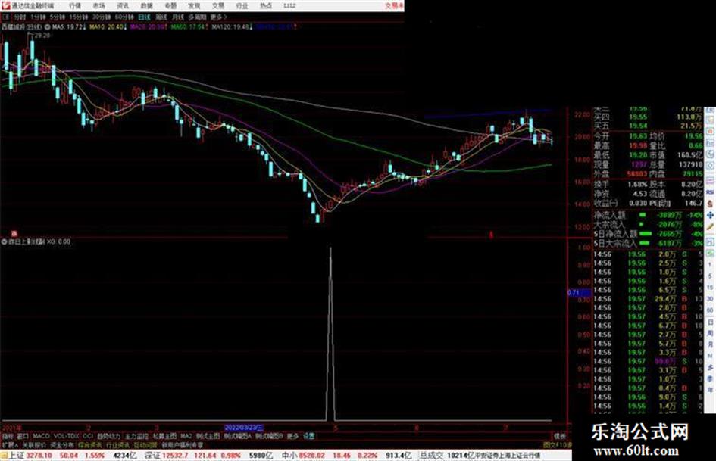
Task: Click the 中小 index value 8528.02
Action: pos(311,456)
